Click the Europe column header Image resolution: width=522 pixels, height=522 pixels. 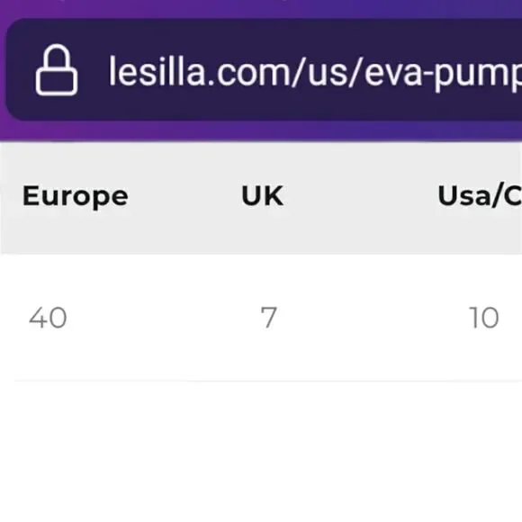[76, 197]
